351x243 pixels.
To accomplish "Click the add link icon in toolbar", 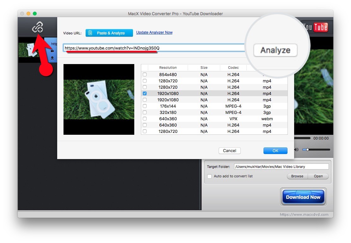I will pyautogui.click(x=37, y=27).
